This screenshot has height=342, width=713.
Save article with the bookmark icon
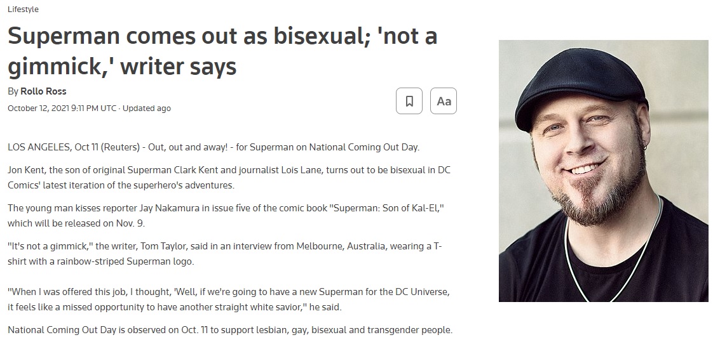409,101
